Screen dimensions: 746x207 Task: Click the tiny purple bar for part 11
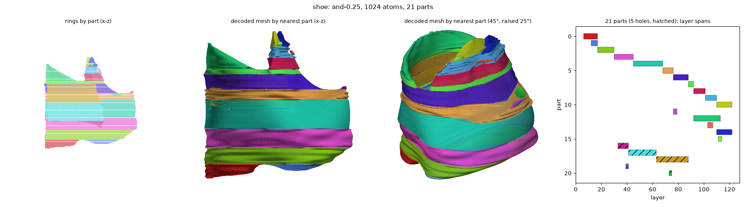click(675, 112)
